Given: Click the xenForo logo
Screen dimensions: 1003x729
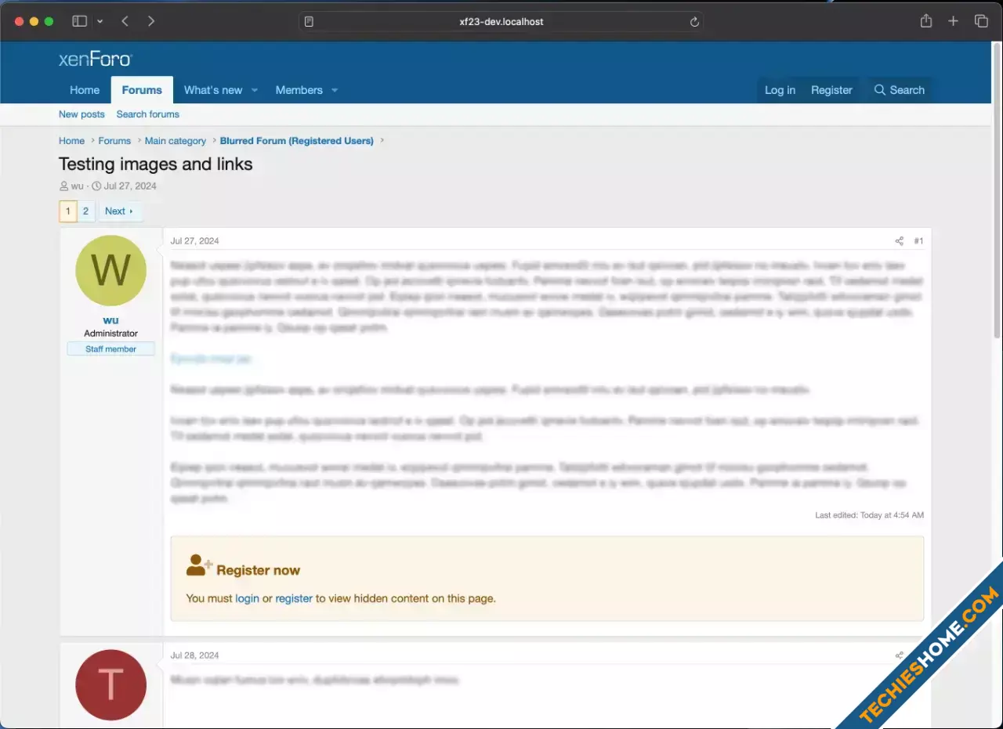Looking at the screenshot, I should 96,59.
